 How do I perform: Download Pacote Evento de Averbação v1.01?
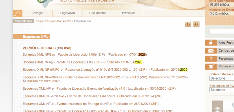pos(99,89)
